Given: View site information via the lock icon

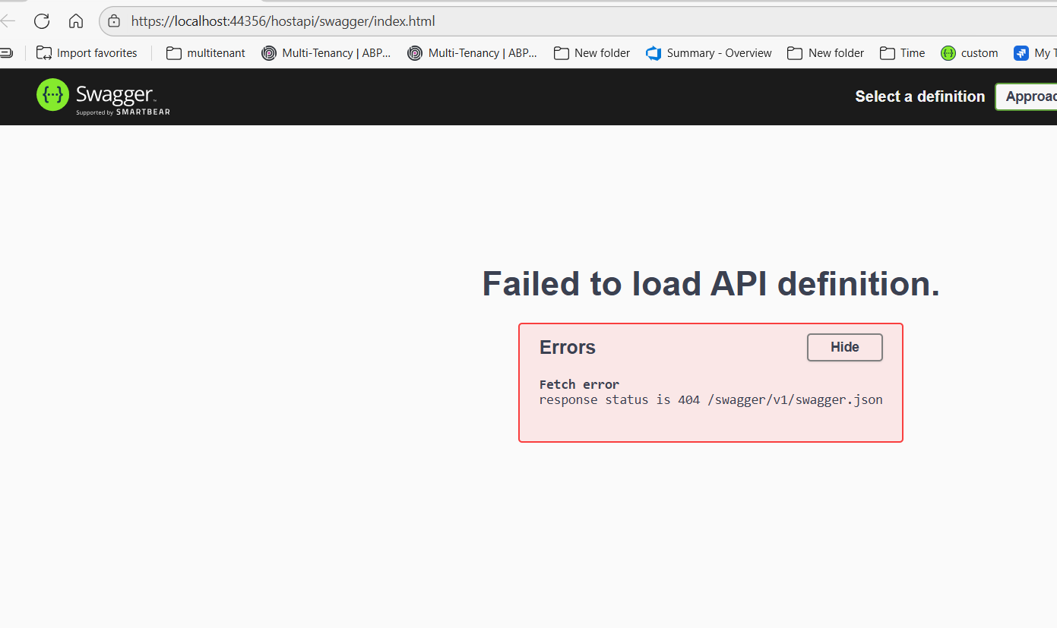Looking at the screenshot, I should click(114, 21).
